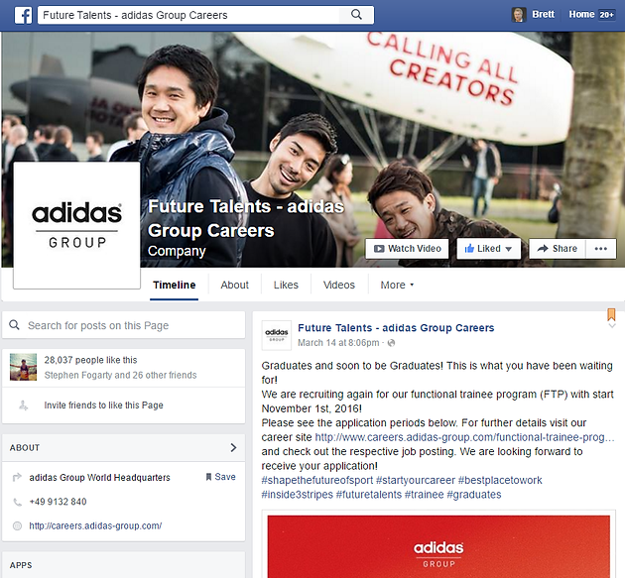
Task: Open the Home link in top bar
Action: coord(581,14)
